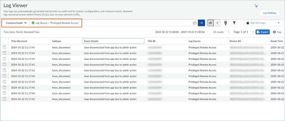This screenshot has height=121, width=285.
Task: Go to next page of results
Action: [x=253, y=32]
